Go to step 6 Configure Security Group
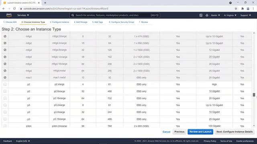 tap(121, 22)
